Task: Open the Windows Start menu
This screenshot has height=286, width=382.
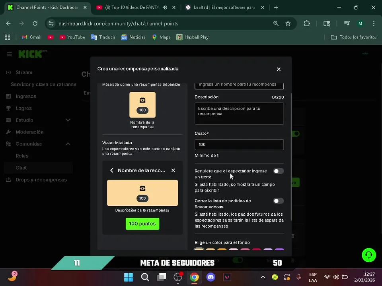Action: 129,277
